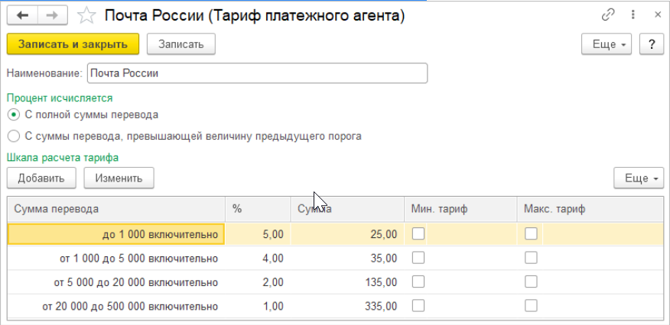Tick Мин. тариф checkbox in 5 000–20 000 row
Viewport: 670px width, 325px height.
click(418, 282)
